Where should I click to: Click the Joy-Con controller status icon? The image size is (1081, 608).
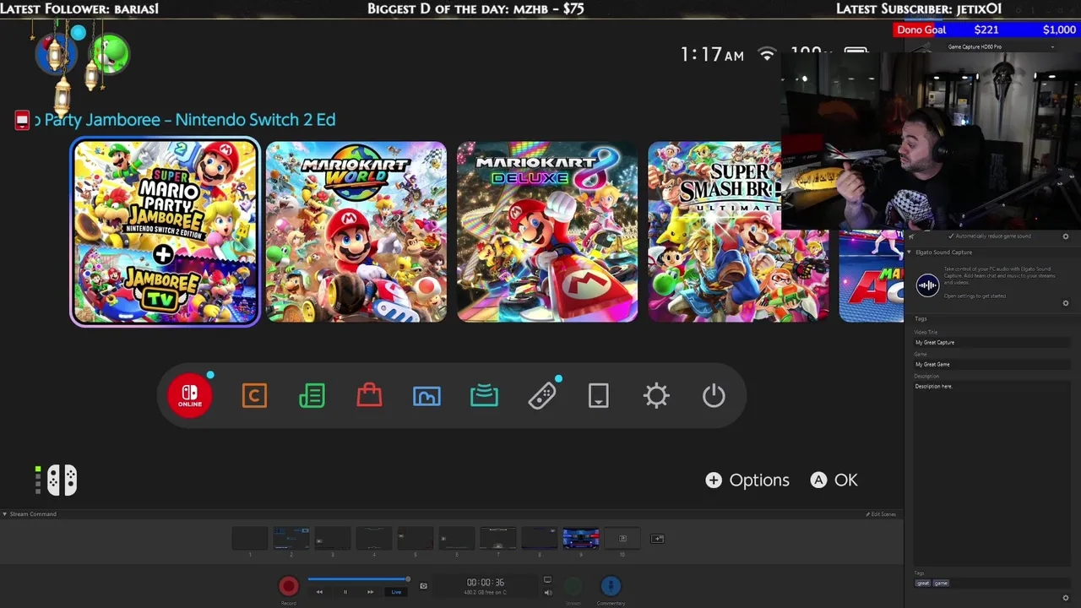(62, 480)
